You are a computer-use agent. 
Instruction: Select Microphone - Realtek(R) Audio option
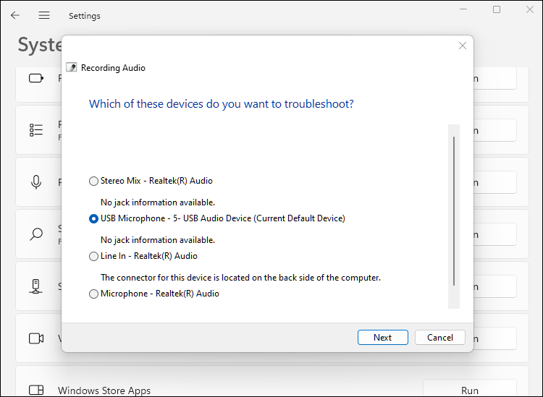[93, 294]
